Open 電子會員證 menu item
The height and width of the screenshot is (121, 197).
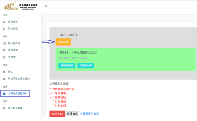(x=14, y=43)
